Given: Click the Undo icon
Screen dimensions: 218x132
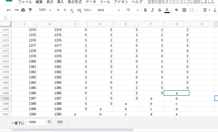Looking at the screenshot, I should [x=9, y=10].
